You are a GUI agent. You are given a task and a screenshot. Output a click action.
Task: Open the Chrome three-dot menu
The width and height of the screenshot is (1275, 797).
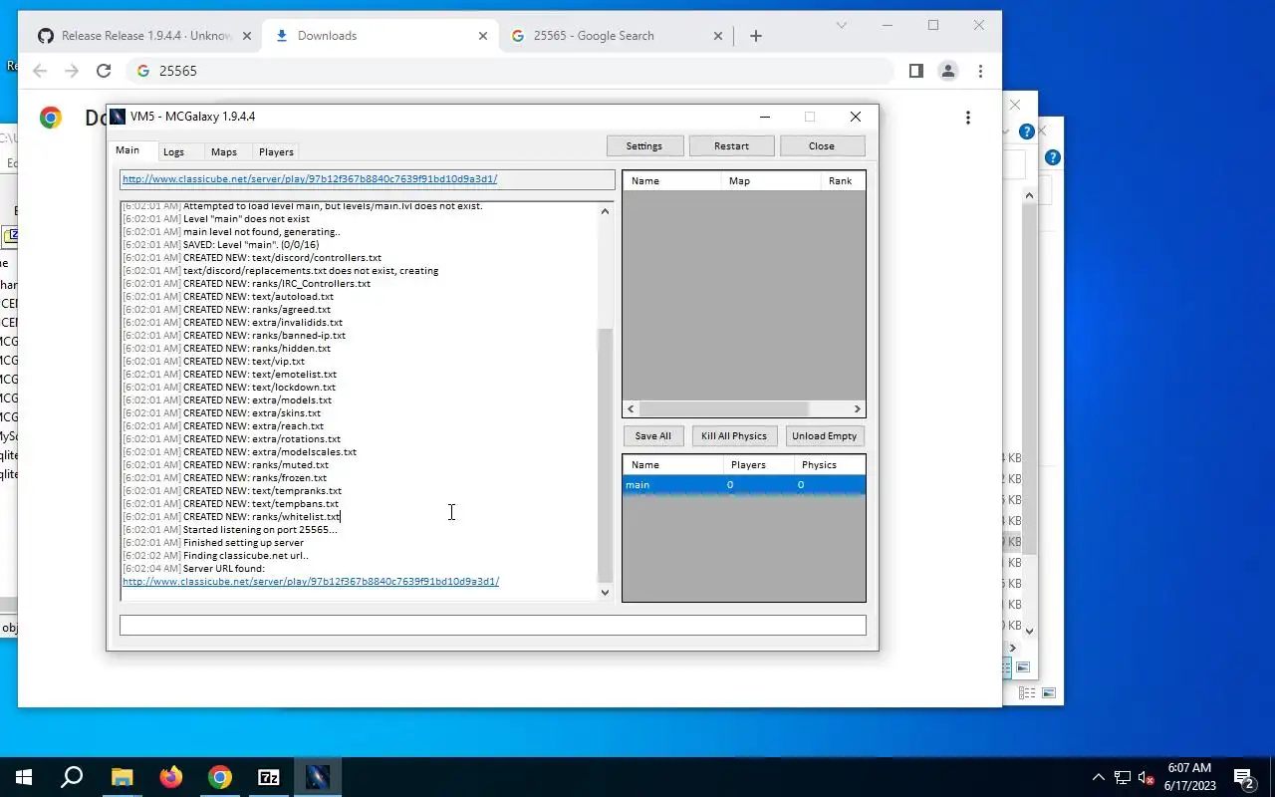[980, 71]
